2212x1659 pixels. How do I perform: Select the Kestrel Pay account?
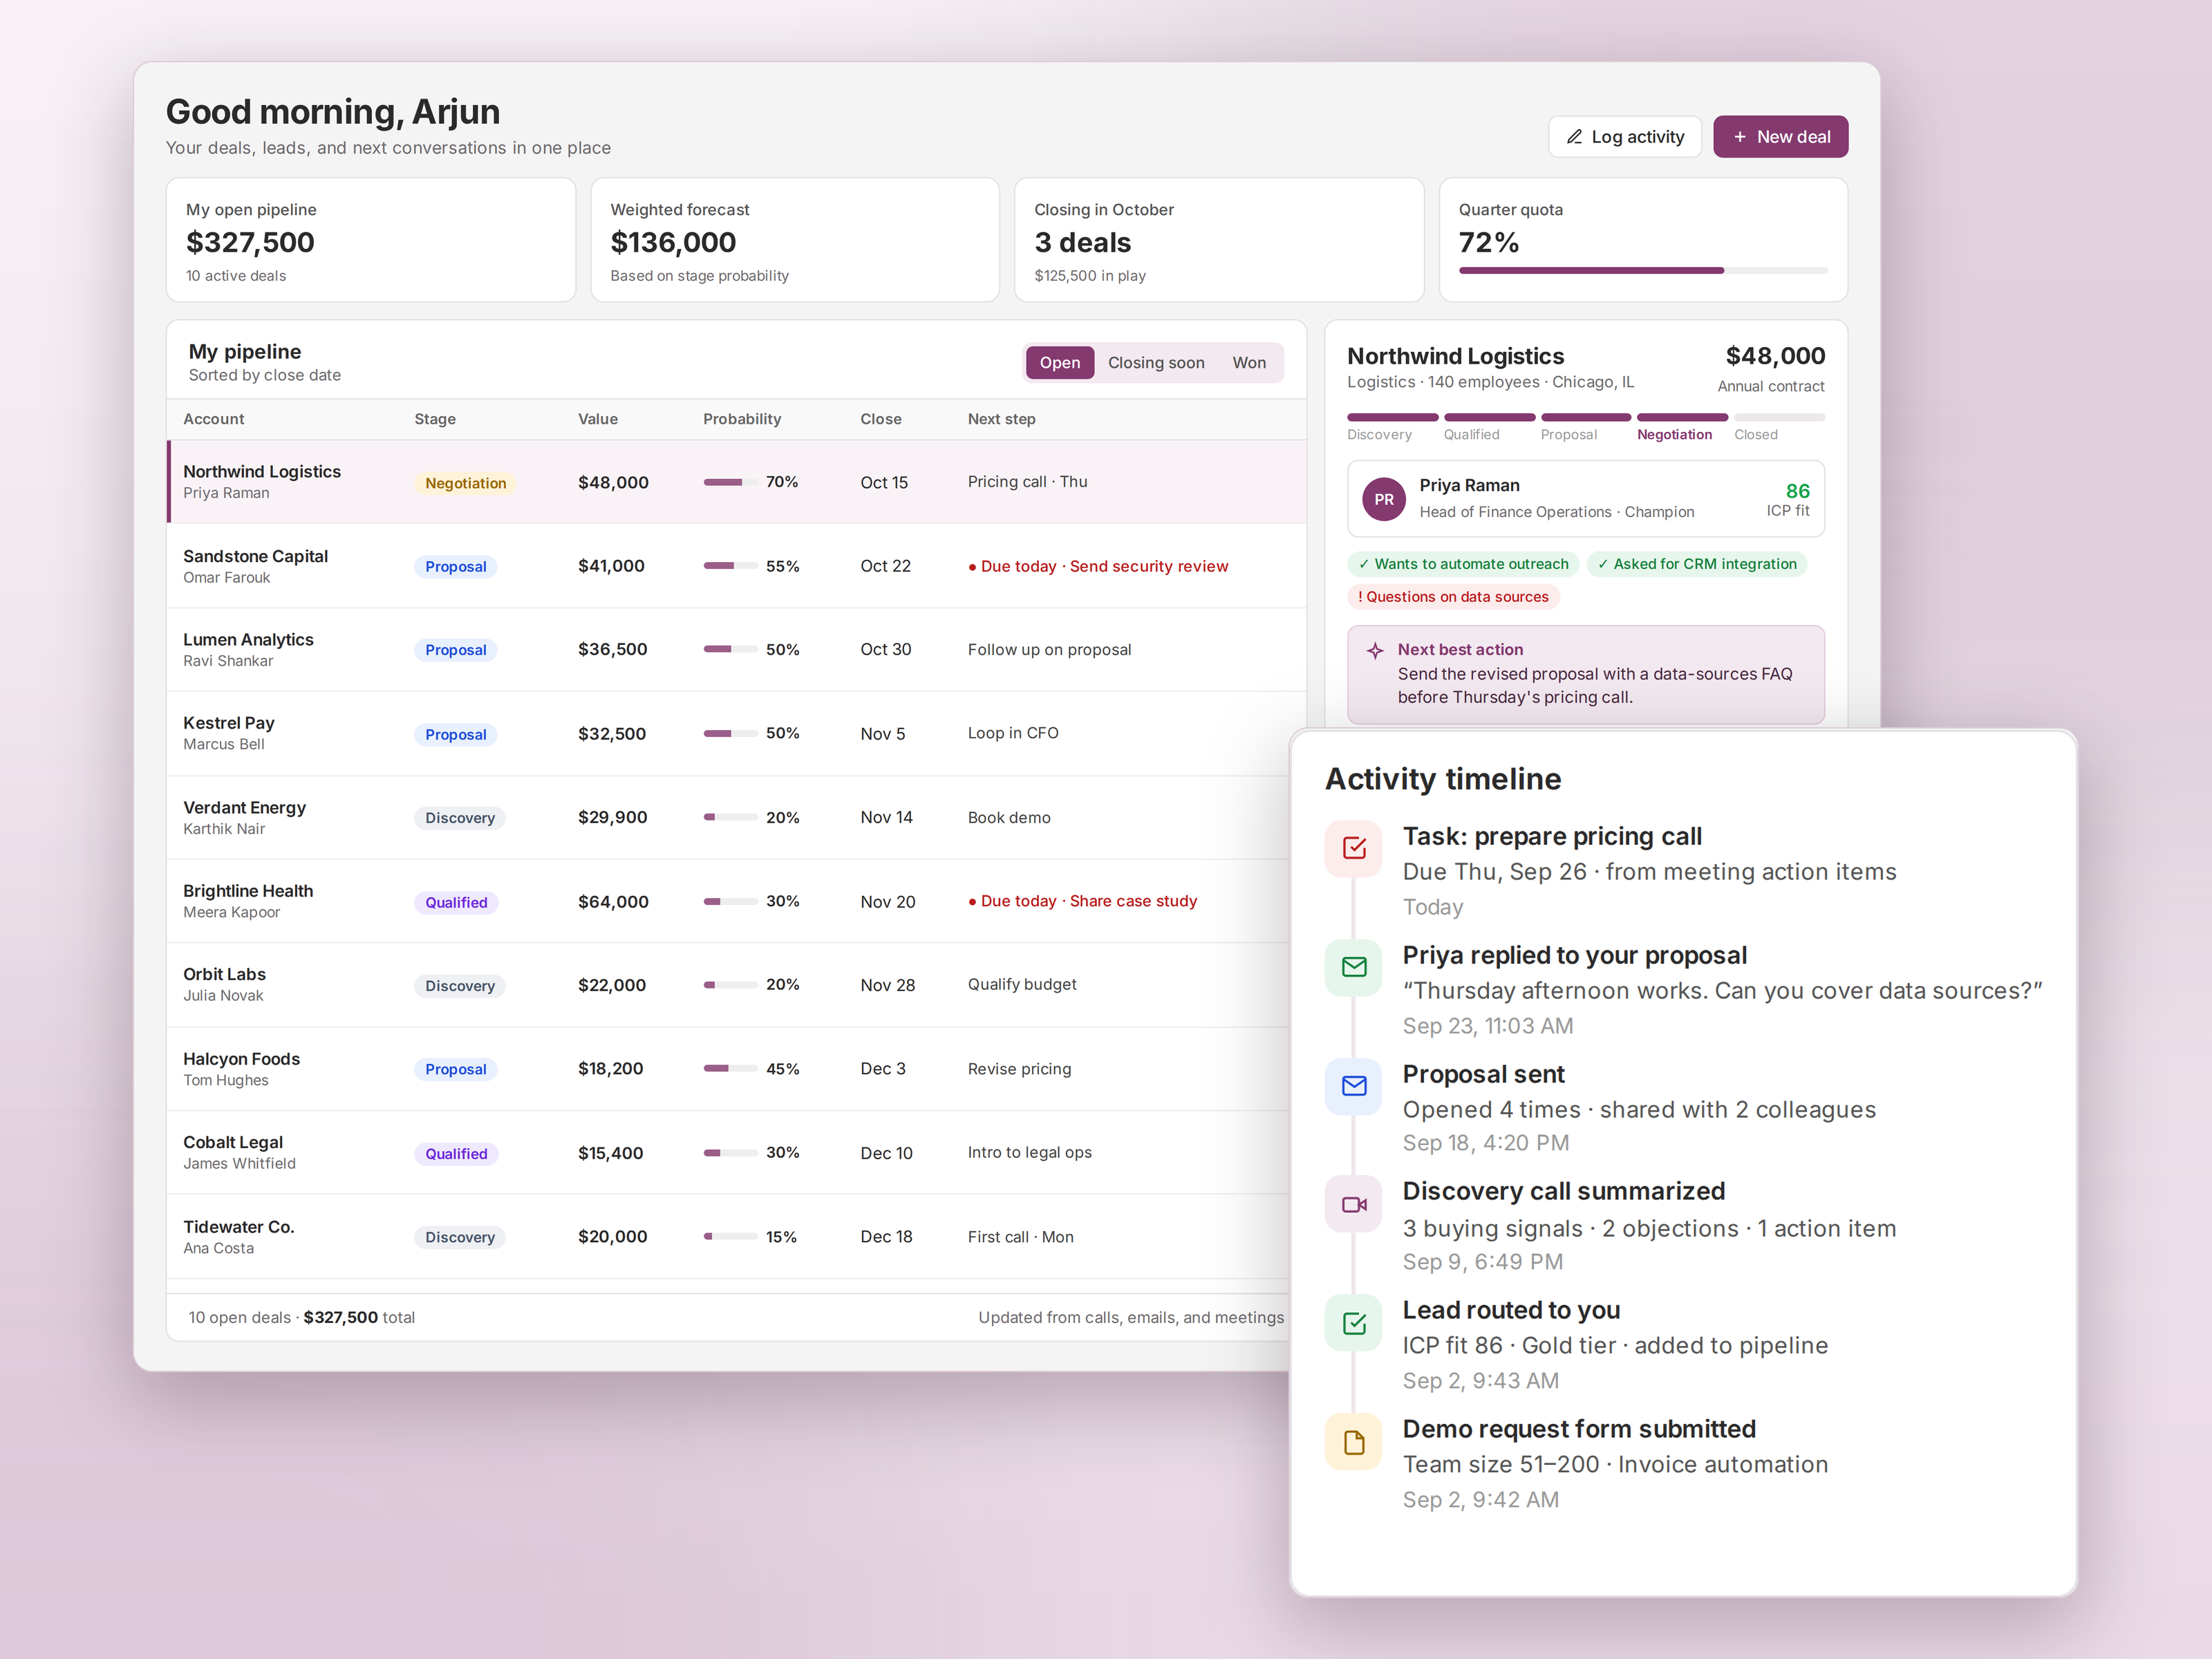point(229,723)
